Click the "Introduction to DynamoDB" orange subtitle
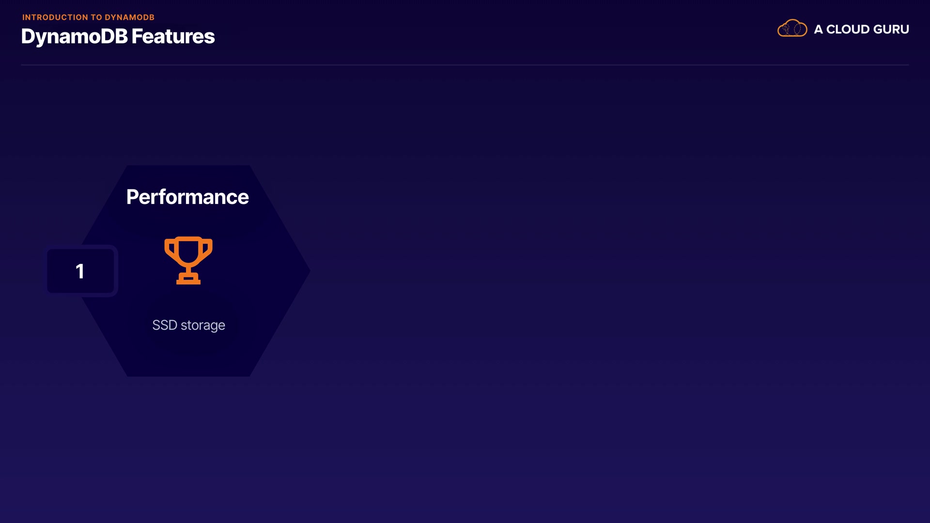 click(88, 17)
